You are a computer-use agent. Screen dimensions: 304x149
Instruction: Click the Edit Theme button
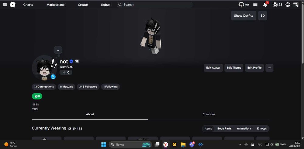pos(234,68)
